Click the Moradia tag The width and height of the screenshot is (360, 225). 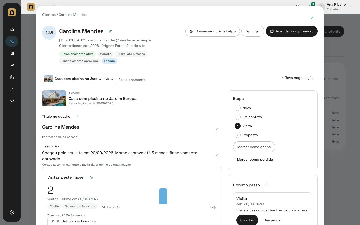tap(105, 54)
